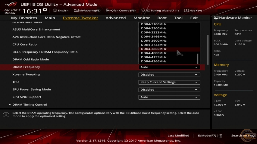
Task: Open TPU Keep Current Settings dropdown
Action: [169, 82]
